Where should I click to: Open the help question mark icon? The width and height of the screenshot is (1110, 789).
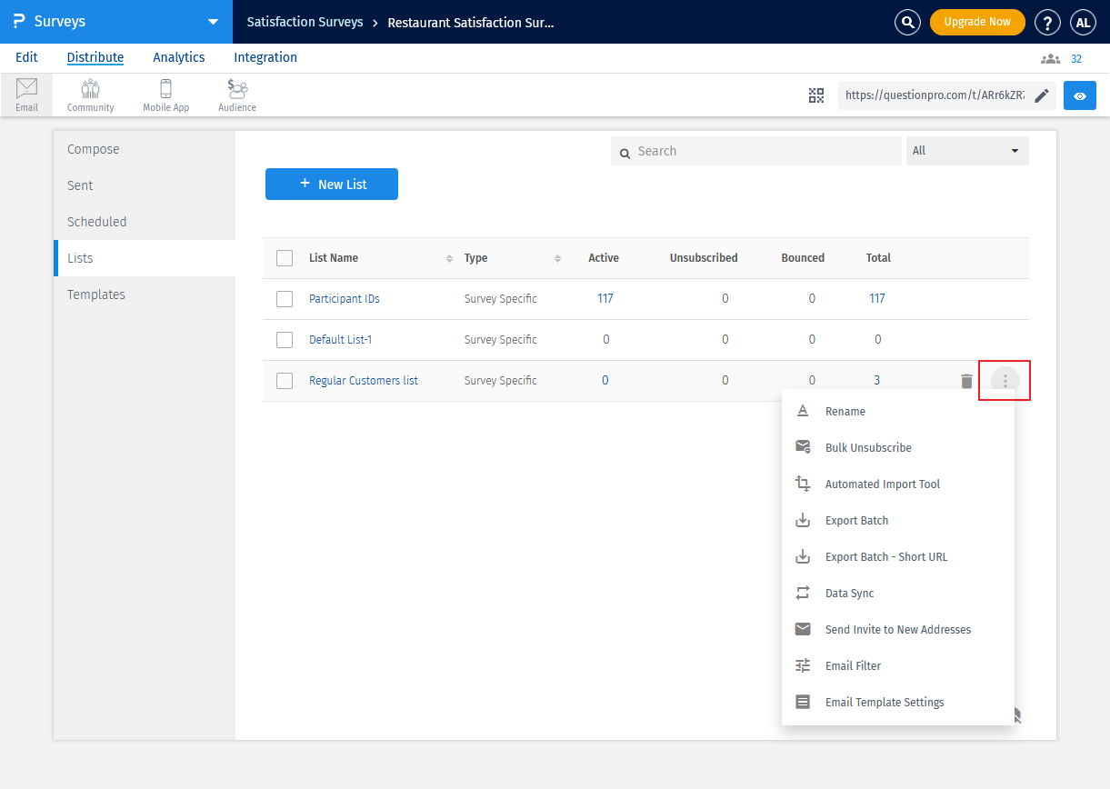(1047, 22)
